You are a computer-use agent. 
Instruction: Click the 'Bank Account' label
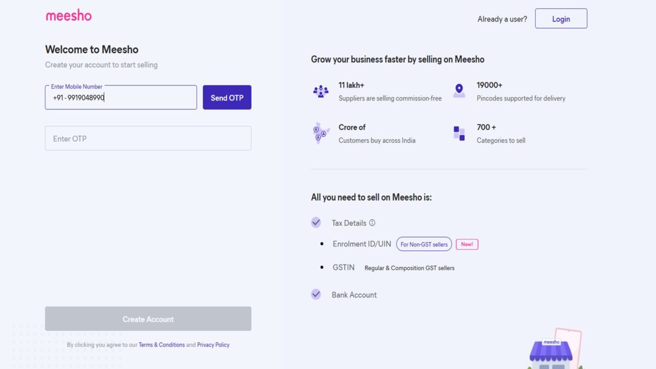354,295
